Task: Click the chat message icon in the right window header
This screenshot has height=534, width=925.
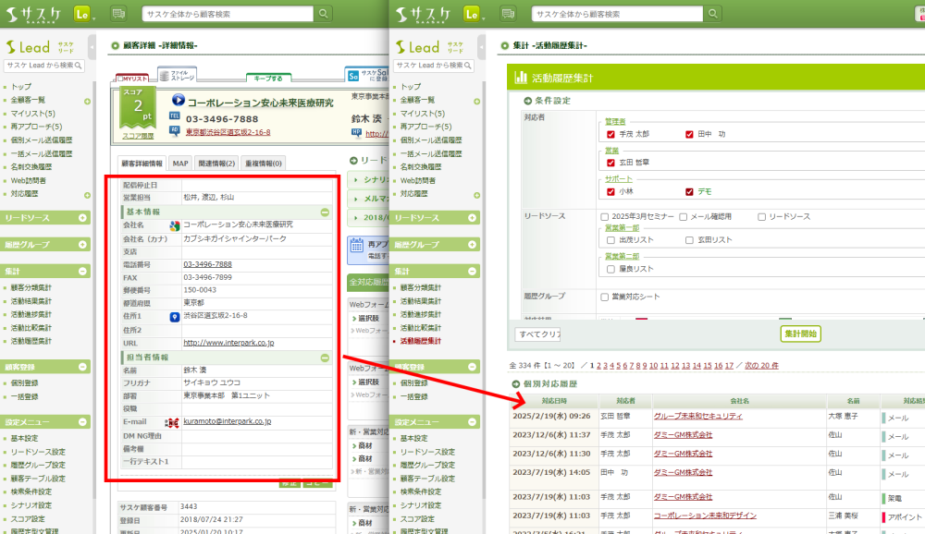Action: click(x=508, y=14)
